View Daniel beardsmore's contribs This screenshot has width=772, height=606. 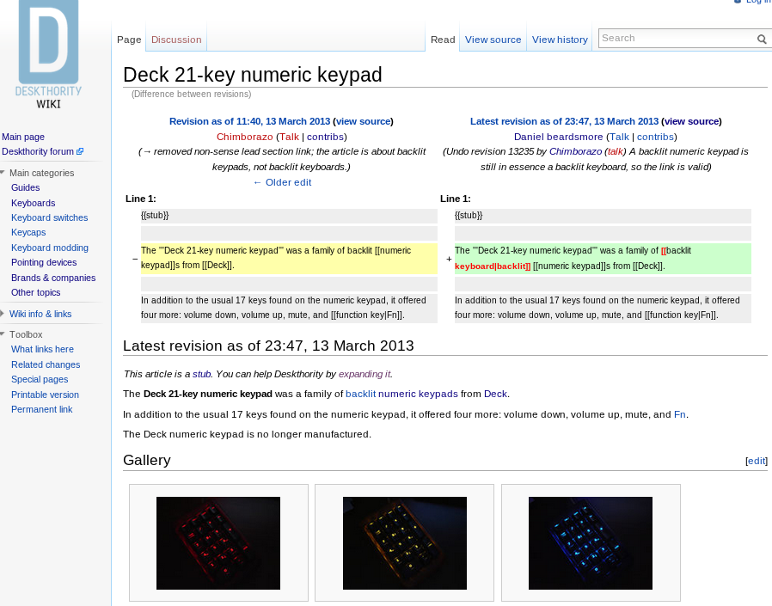tap(655, 137)
